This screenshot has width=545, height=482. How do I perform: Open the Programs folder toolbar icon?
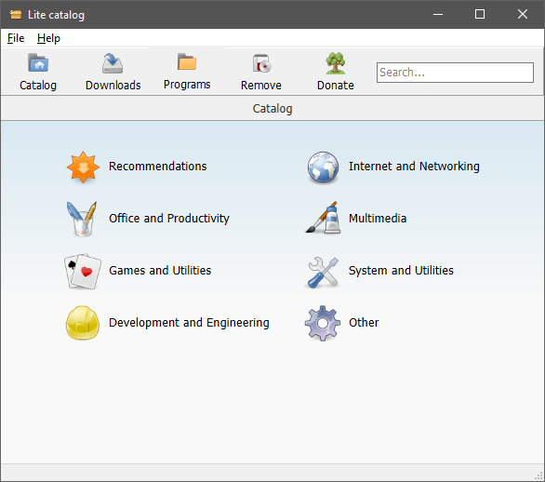[187, 62]
